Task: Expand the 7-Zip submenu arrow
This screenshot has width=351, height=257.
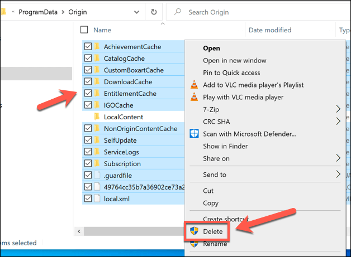Action: 338,109
